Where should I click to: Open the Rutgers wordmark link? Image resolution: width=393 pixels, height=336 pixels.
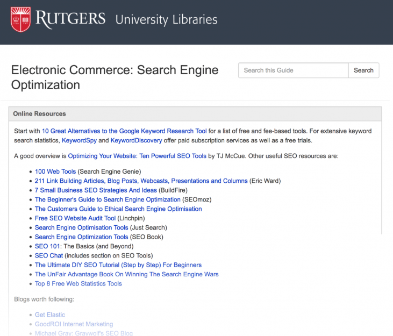click(x=70, y=19)
